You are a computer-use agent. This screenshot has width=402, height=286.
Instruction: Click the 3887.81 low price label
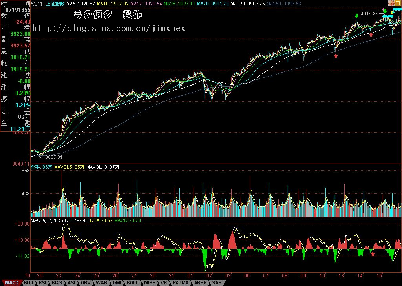54,157
